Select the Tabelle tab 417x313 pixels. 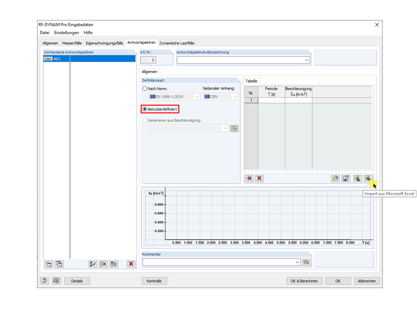[x=251, y=81]
